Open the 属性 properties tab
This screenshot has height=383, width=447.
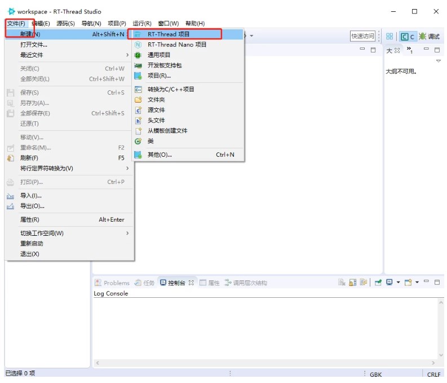coord(210,283)
